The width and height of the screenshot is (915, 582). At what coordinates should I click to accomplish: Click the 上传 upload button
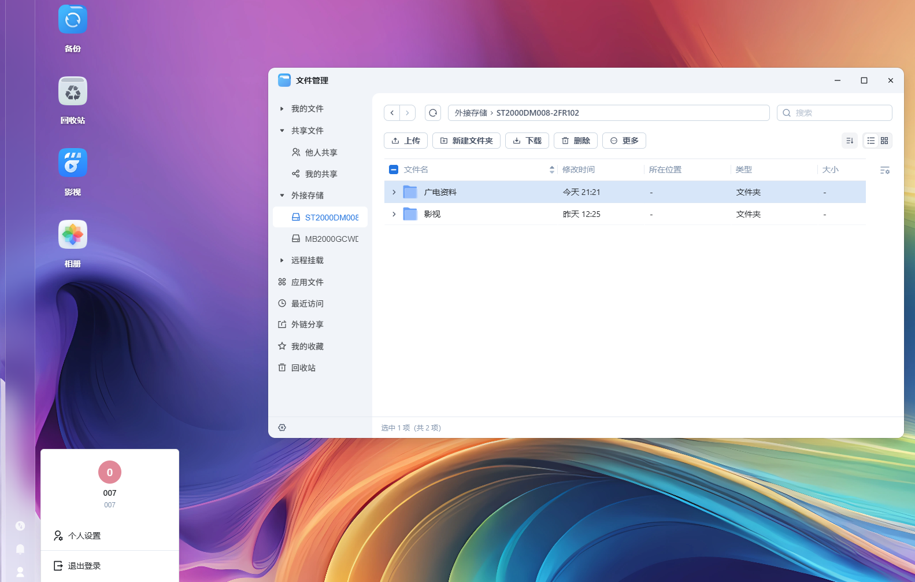tap(406, 141)
